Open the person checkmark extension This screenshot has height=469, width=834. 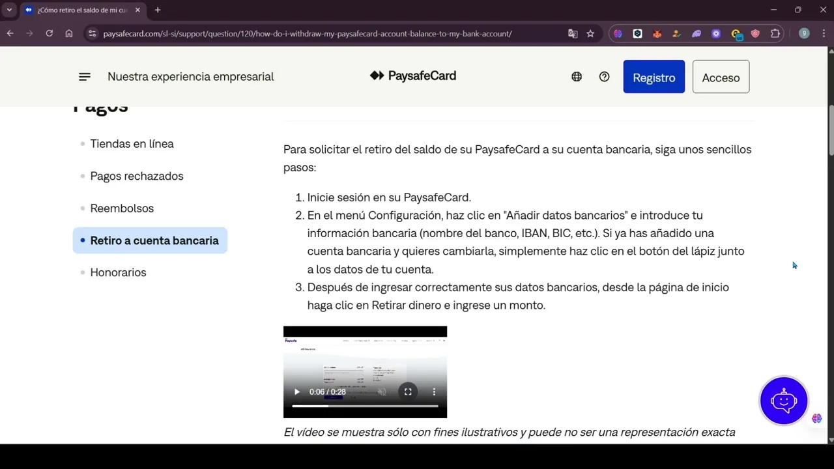tap(676, 33)
